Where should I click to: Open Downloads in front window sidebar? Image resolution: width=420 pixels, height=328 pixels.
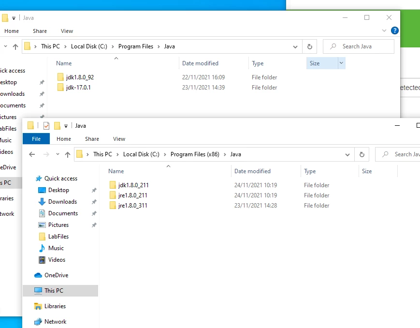pyautogui.click(x=62, y=202)
